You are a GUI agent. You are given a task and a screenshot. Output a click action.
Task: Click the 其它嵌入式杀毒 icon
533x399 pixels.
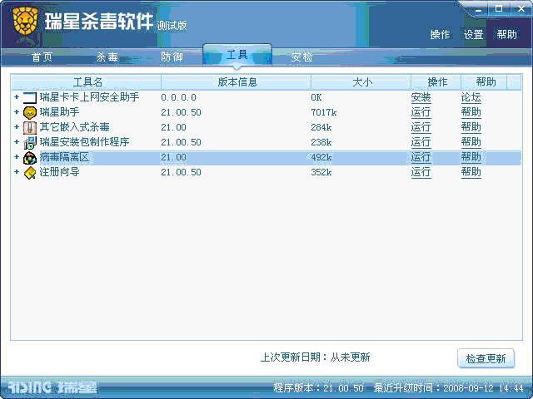pos(30,127)
